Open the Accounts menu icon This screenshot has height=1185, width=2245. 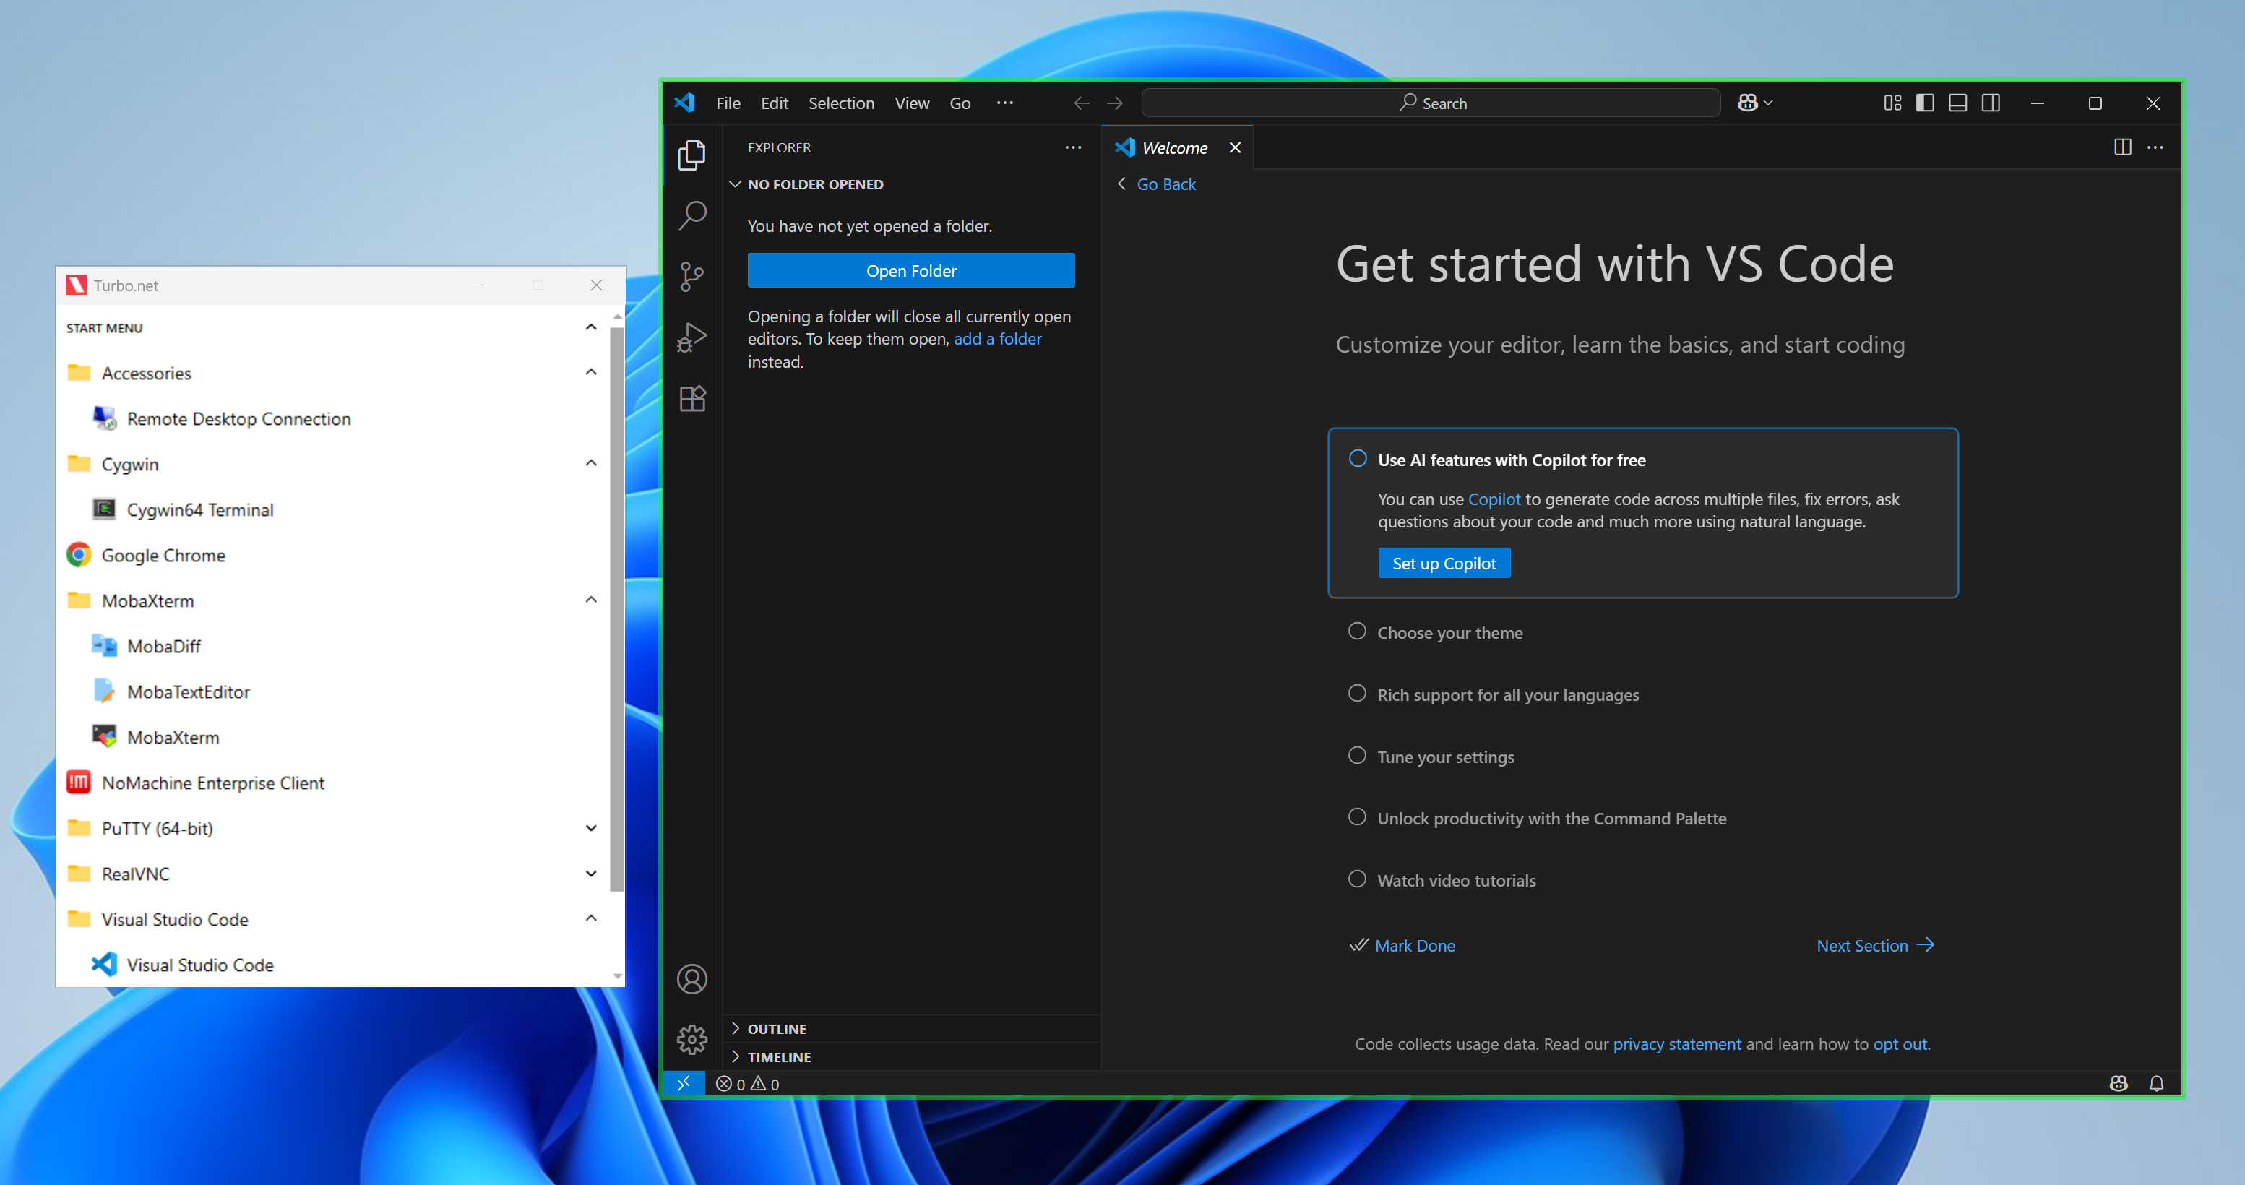tap(692, 978)
